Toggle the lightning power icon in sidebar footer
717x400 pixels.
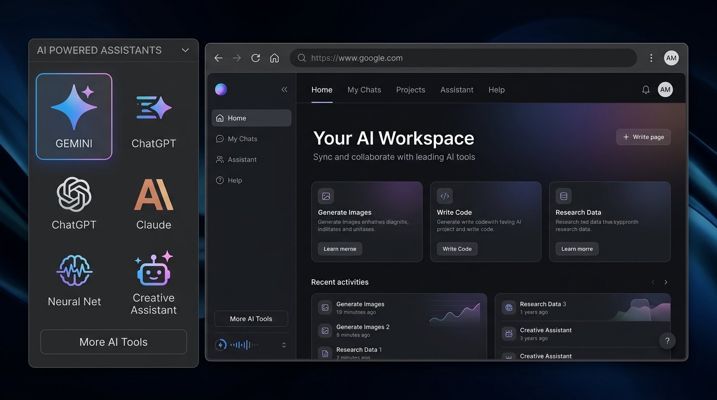pyautogui.click(x=221, y=345)
